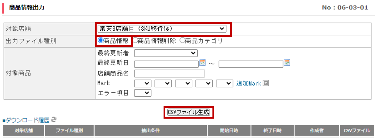This screenshot has height=138, width=376.
Task: Open the 最終更新者 dropdown
Action: click(166, 53)
